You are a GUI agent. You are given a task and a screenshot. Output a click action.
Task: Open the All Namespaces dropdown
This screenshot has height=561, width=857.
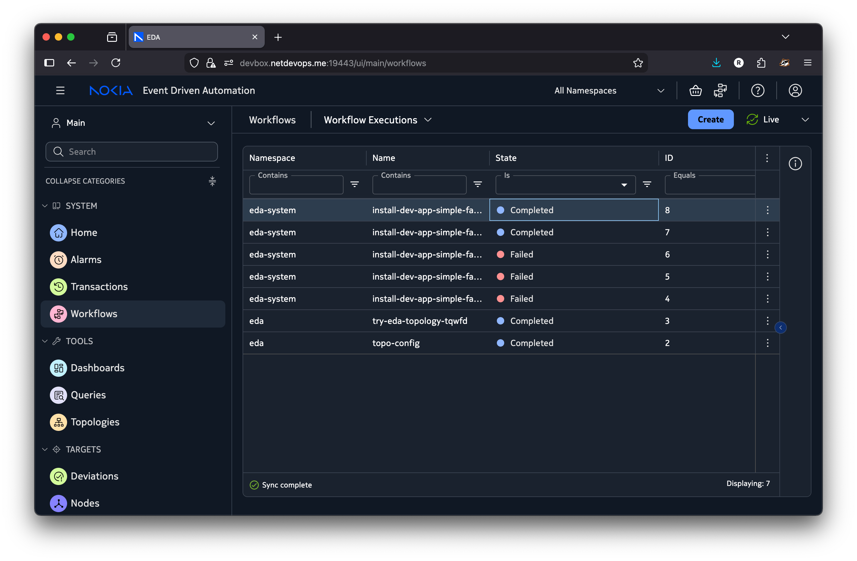point(609,91)
